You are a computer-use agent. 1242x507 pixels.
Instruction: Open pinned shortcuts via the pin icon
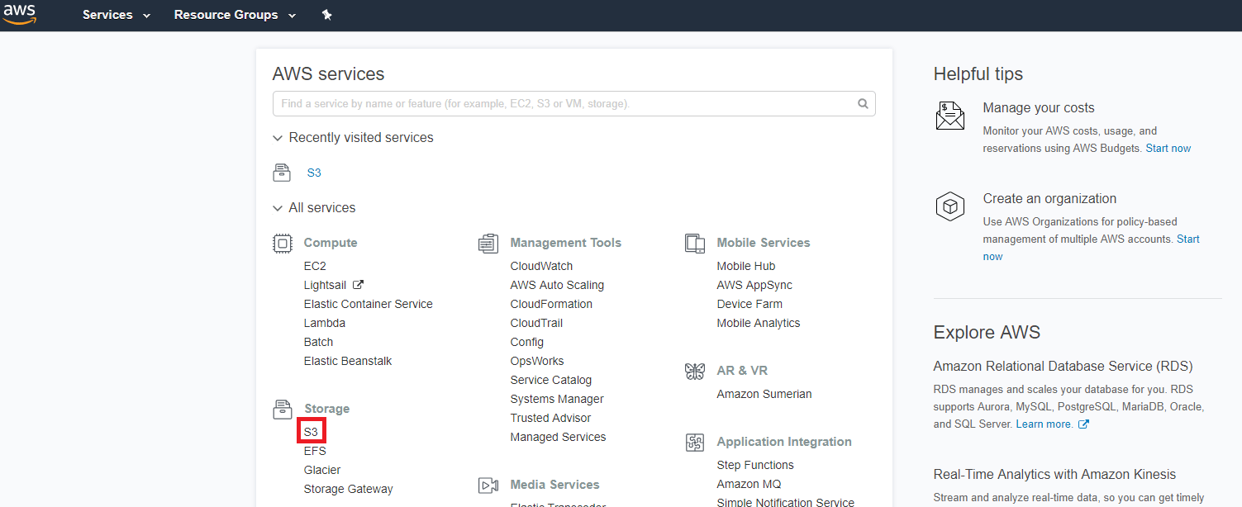(326, 14)
